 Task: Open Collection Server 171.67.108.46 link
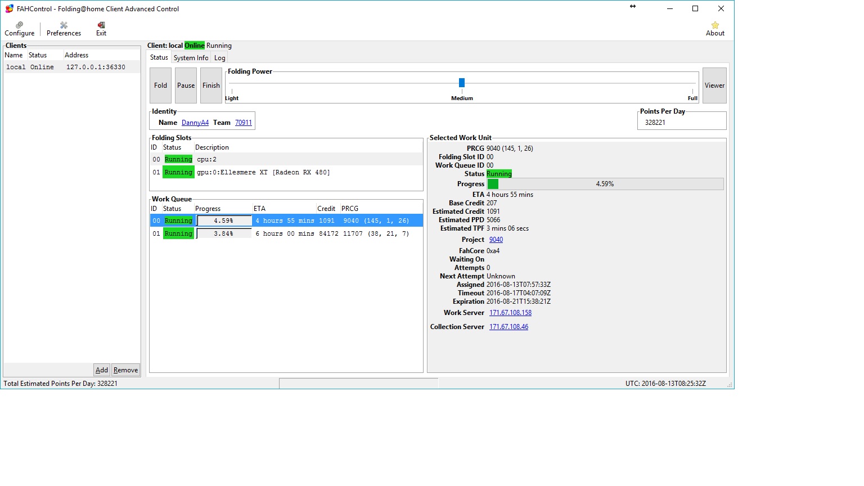click(508, 327)
